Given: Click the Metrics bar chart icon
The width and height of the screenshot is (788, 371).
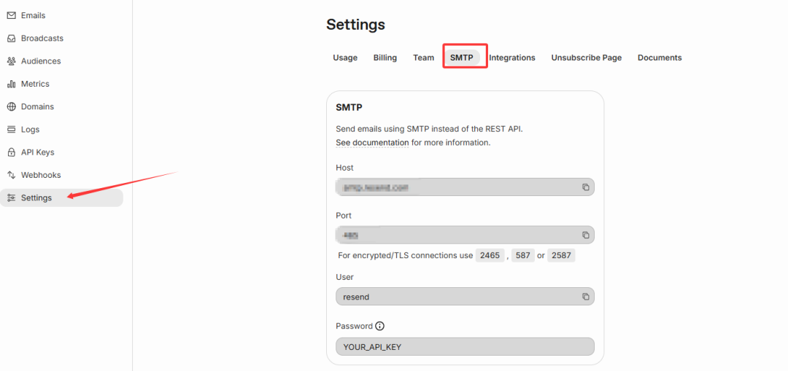Looking at the screenshot, I should tap(11, 84).
